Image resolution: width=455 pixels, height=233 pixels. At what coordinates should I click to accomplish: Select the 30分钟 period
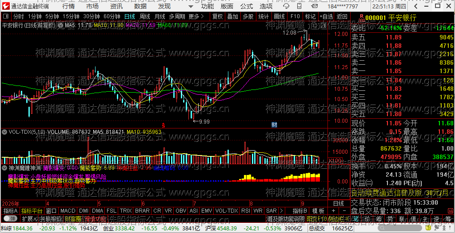click(x=92, y=16)
